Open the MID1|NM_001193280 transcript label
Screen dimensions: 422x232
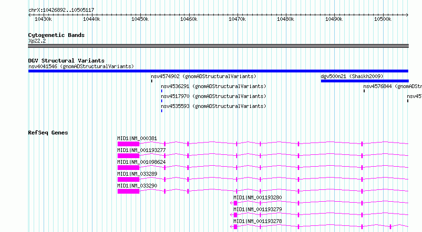257,197
